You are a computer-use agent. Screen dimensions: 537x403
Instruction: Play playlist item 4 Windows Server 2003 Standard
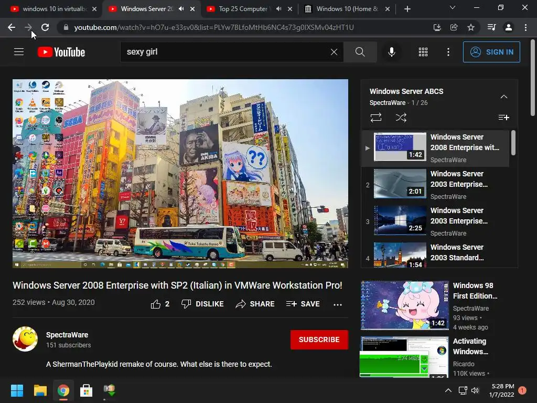pyautogui.click(x=435, y=254)
